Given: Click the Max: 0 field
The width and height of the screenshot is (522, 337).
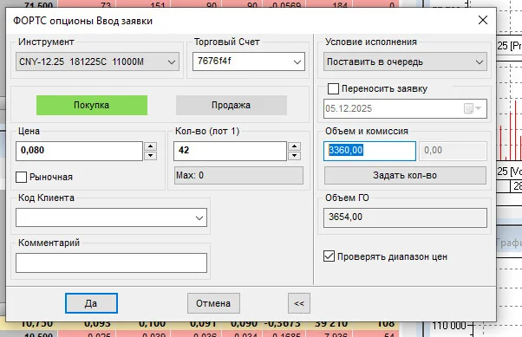Looking at the screenshot, I should click(x=238, y=175).
